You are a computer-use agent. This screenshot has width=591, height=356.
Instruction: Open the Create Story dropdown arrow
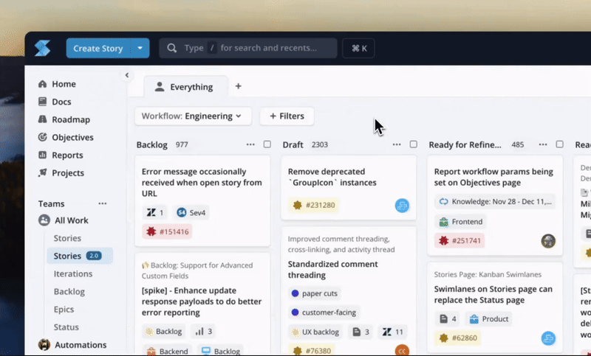(140, 48)
